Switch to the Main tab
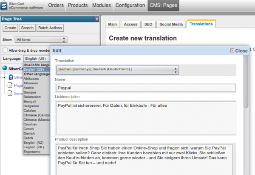This screenshot has height=175, width=255. click(113, 24)
